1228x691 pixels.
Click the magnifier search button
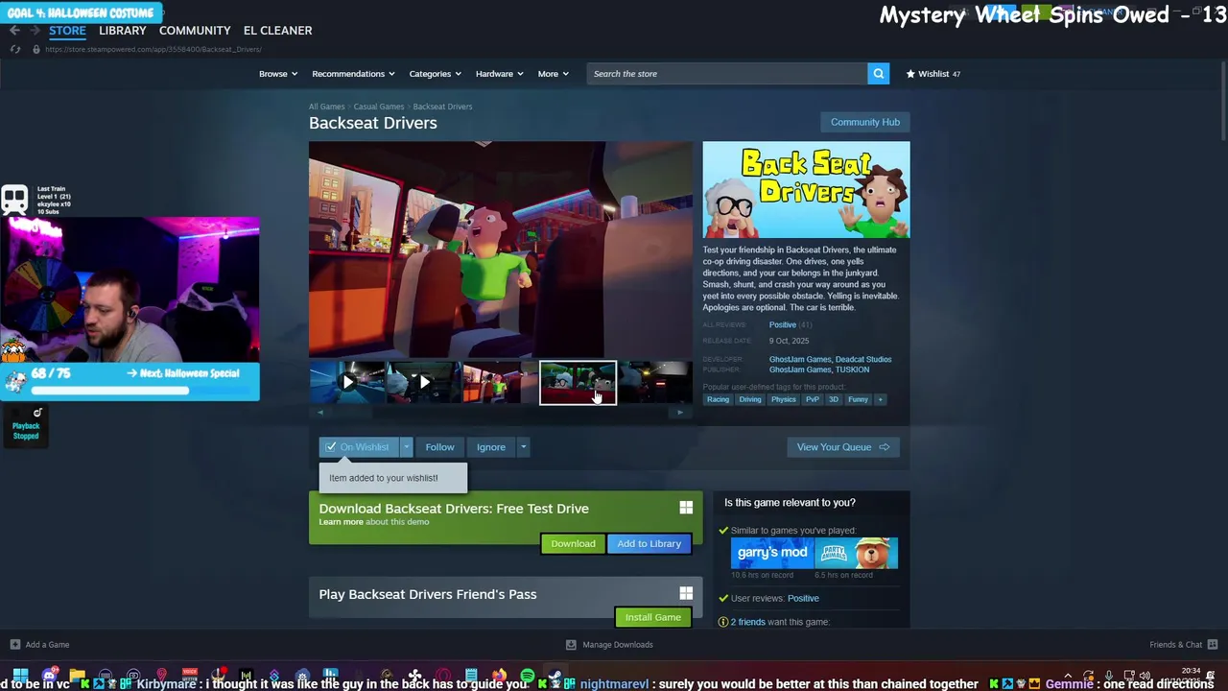[x=878, y=74]
